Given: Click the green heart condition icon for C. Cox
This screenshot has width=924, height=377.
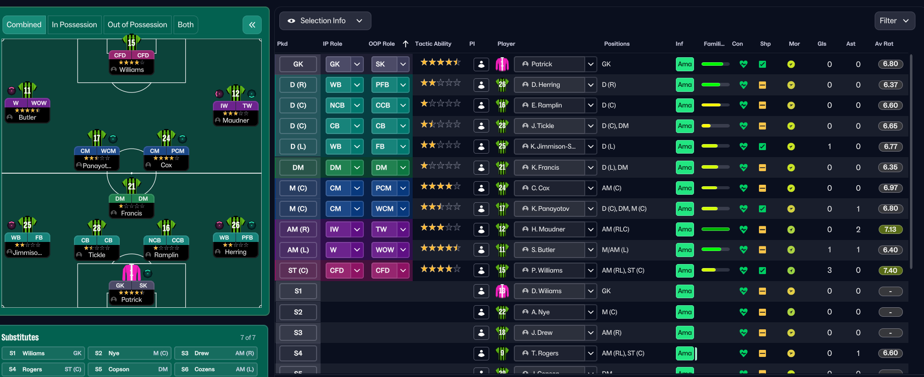Looking at the screenshot, I should coord(743,188).
